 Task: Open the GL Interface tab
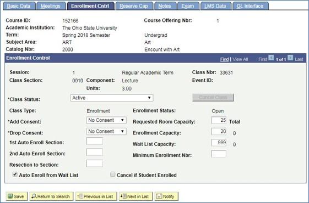point(250,6)
